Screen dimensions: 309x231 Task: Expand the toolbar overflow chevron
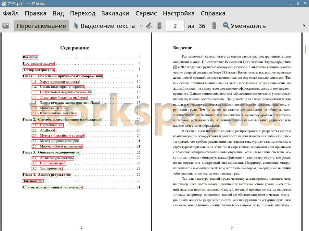[304, 26]
